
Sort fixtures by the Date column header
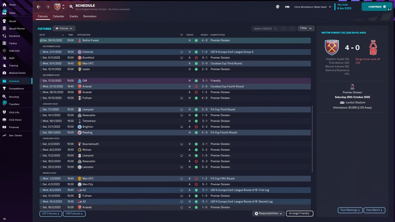(x=42, y=35)
